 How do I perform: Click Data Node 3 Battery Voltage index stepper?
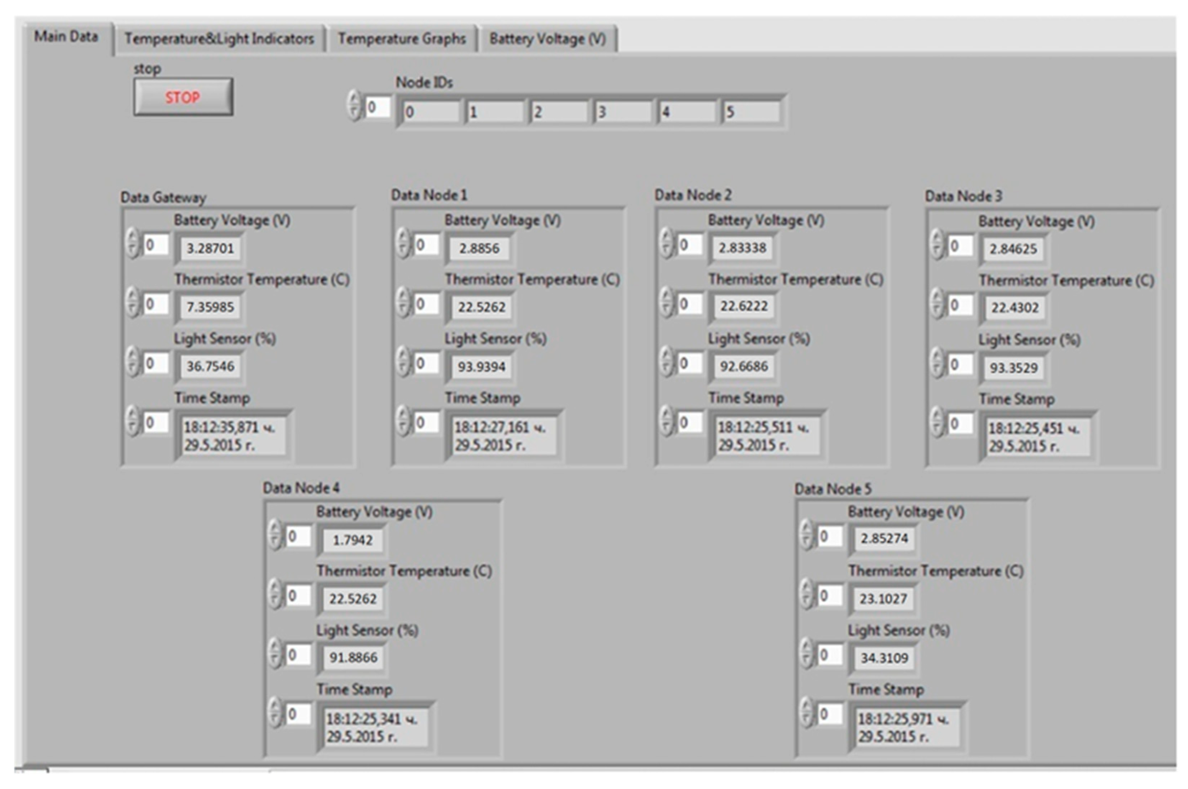[936, 245]
